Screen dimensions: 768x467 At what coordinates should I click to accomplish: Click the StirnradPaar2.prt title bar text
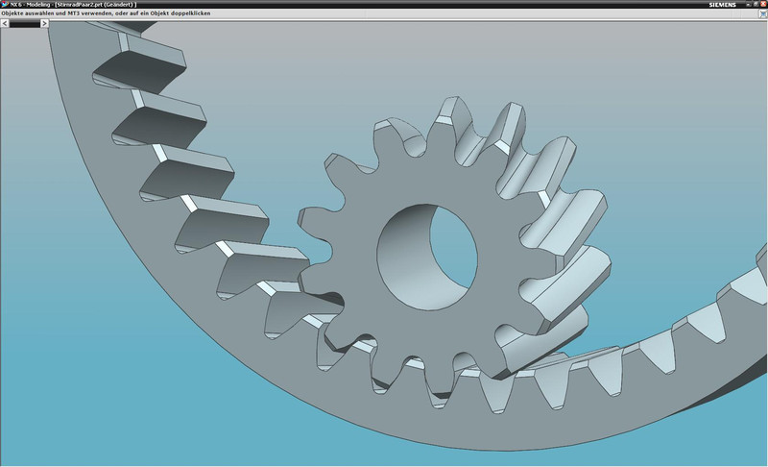click(x=94, y=5)
